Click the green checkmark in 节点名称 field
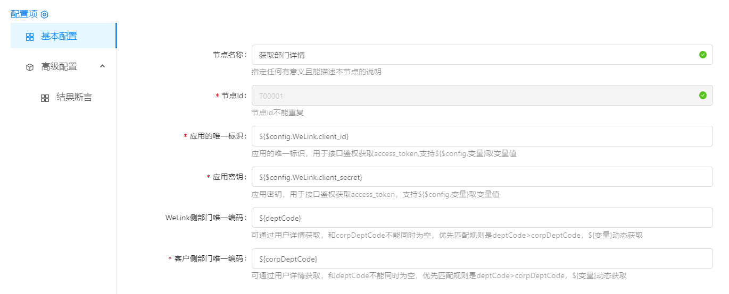This screenshot has width=729, height=294. coord(702,55)
